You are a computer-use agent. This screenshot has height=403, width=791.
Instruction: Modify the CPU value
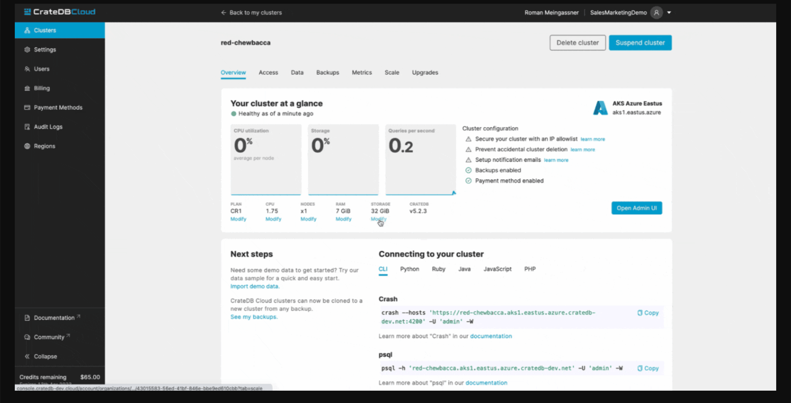tap(273, 219)
